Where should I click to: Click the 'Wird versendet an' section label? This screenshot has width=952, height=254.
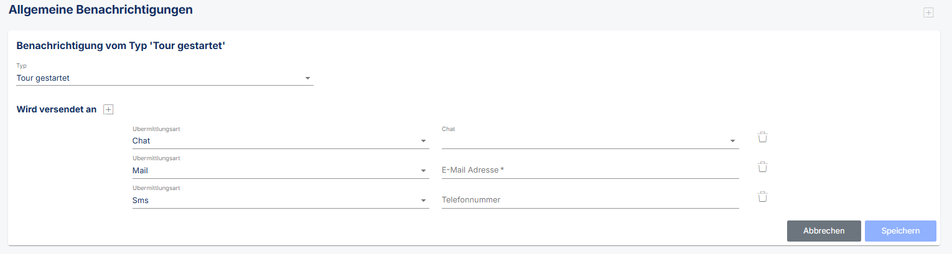coord(57,109)
